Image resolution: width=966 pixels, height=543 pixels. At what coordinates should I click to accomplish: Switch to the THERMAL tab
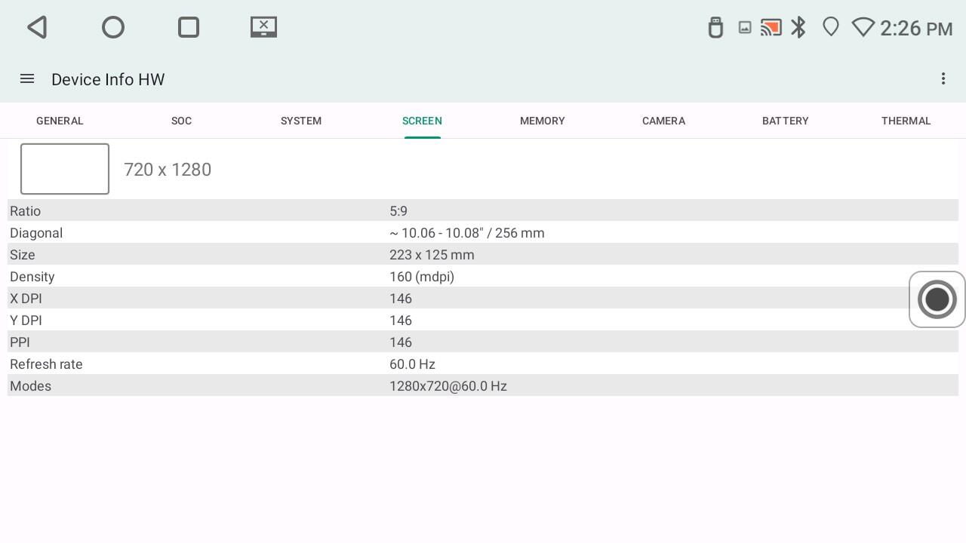(x=906, y=121)
